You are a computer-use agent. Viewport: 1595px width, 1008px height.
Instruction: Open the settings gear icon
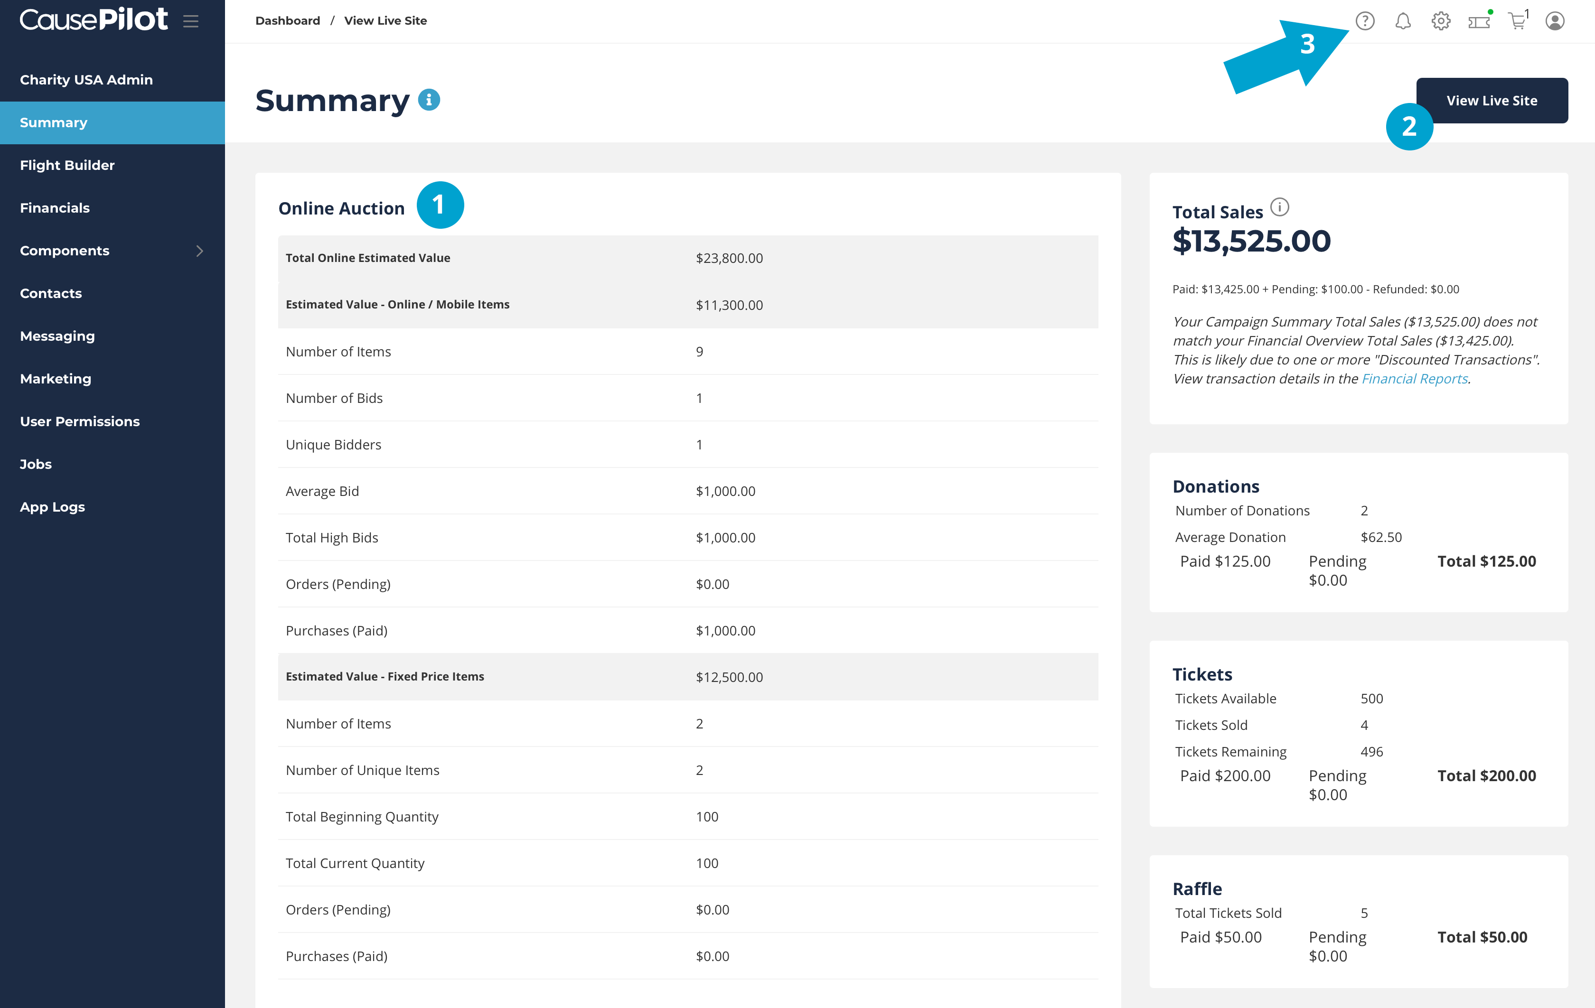click(1441, 21)
